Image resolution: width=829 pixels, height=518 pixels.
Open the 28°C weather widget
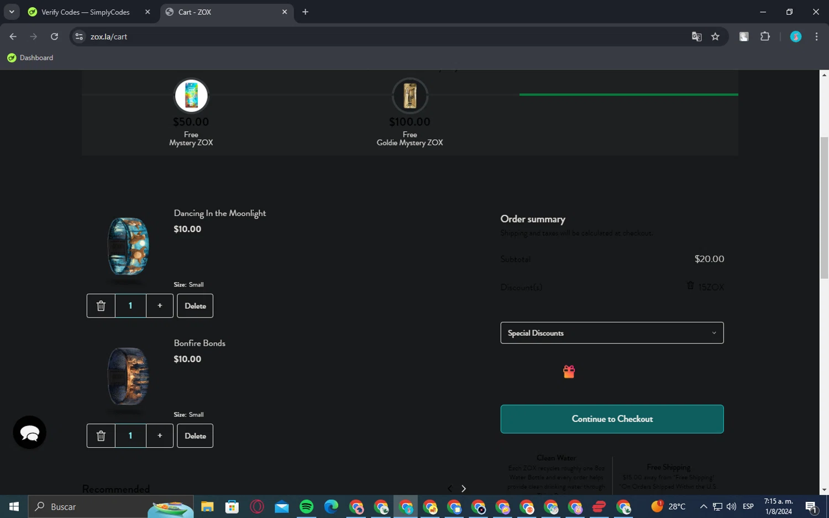[x=668, y=506]
